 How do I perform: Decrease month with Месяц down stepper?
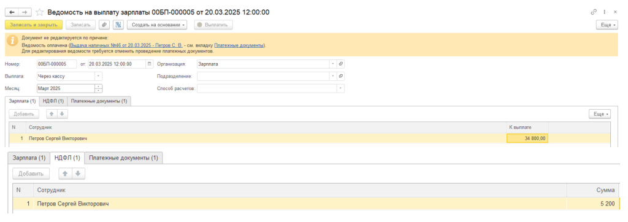99,91
